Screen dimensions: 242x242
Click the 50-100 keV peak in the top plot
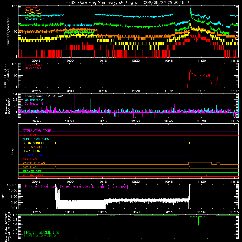[x=191, y=8]
